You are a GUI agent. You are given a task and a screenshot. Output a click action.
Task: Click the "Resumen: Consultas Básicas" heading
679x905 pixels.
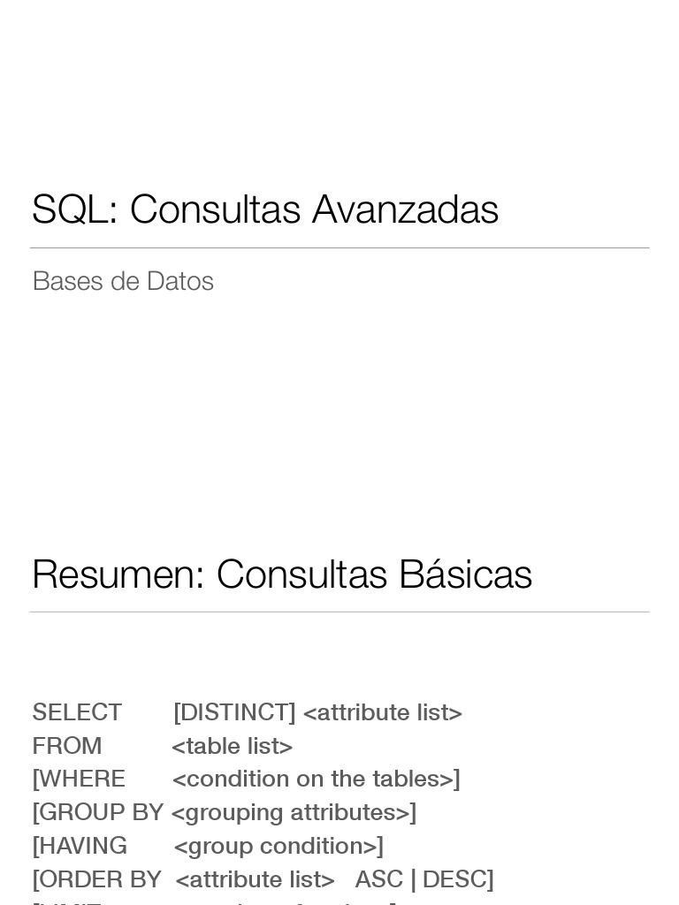click(x=282, y=574)
